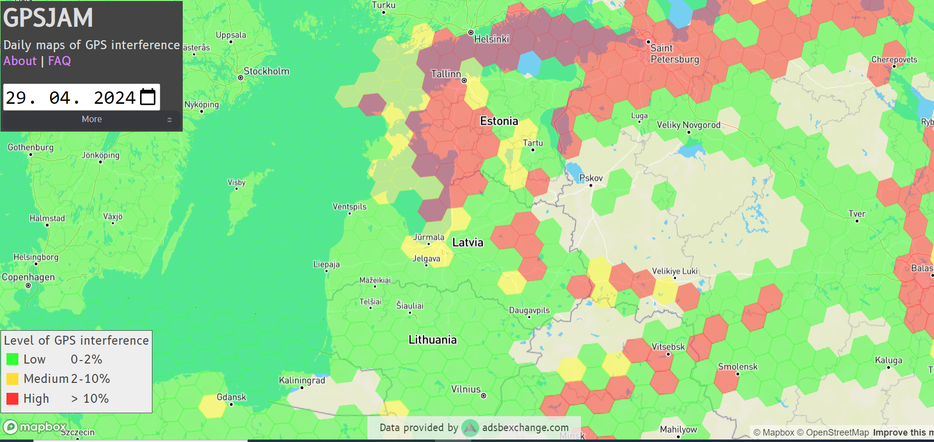
Task: Select the day value 29 in date field
Action: 16,97
